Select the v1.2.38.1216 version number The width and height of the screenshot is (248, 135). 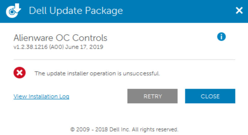28,47
